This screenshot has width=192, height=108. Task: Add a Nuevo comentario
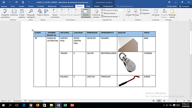[55, 13]
